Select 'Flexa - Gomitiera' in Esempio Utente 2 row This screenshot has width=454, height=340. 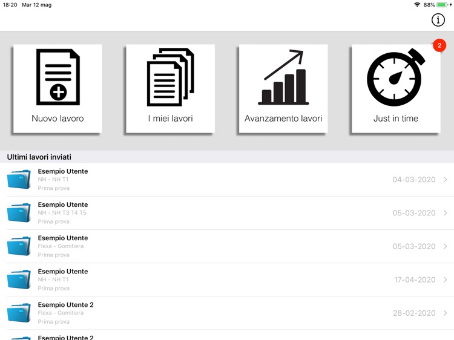click(x=61, y=313)
